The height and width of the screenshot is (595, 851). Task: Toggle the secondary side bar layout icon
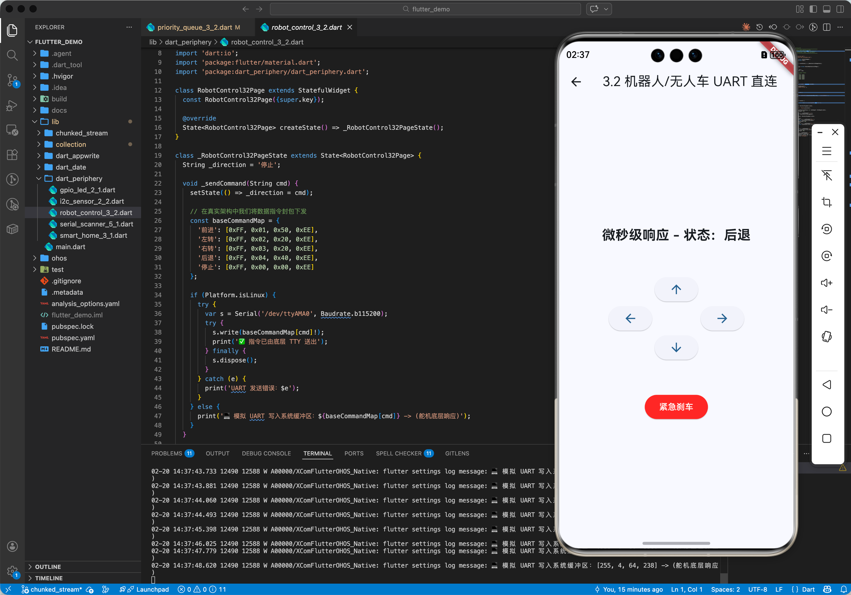tap(840, 9)
